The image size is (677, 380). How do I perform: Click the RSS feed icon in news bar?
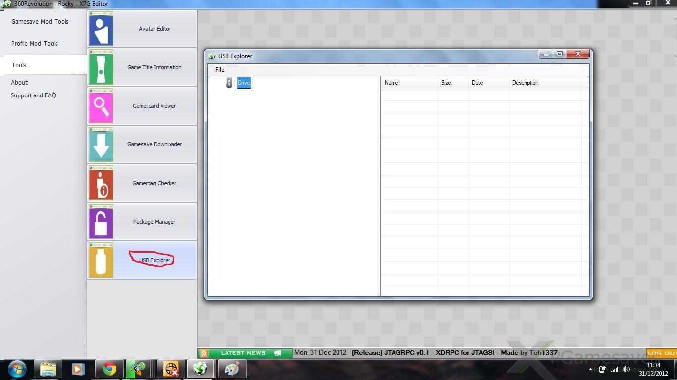203,353
